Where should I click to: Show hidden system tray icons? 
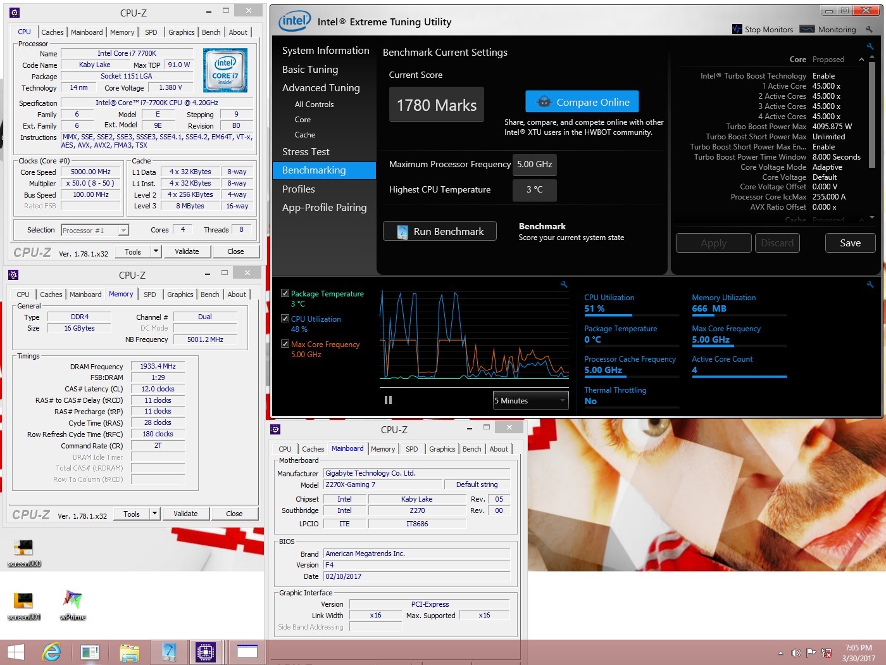coord(780,652)
